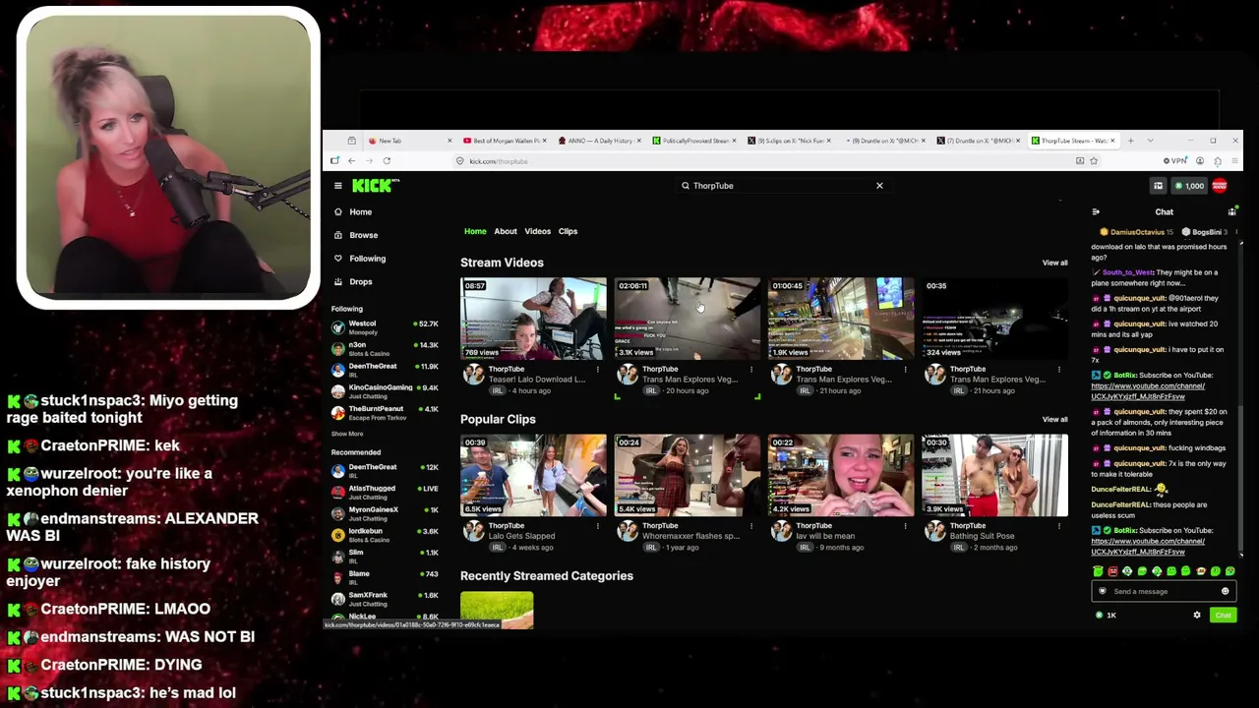View all Popular Clips
The height and width of the screenshot is (708, 1259).
click(1054, 420)
